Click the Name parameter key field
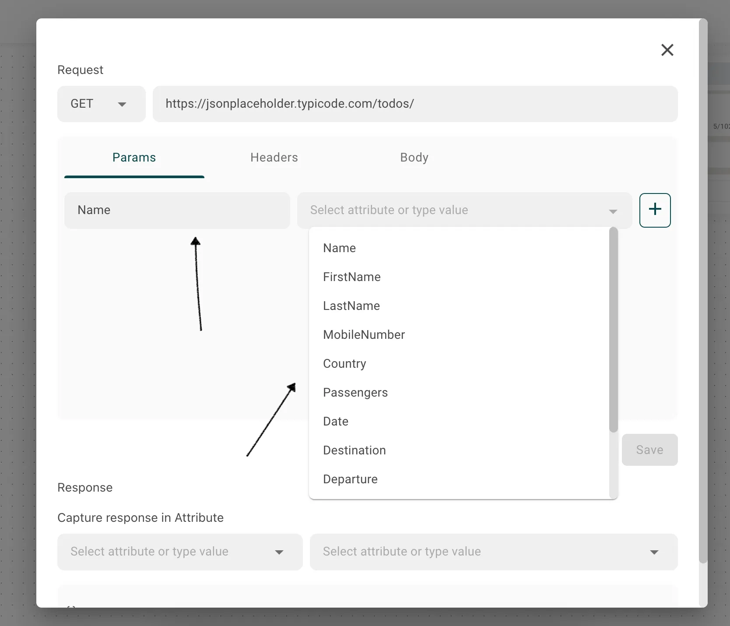Screen dimensions: 730x626 (x=177, y=210)
